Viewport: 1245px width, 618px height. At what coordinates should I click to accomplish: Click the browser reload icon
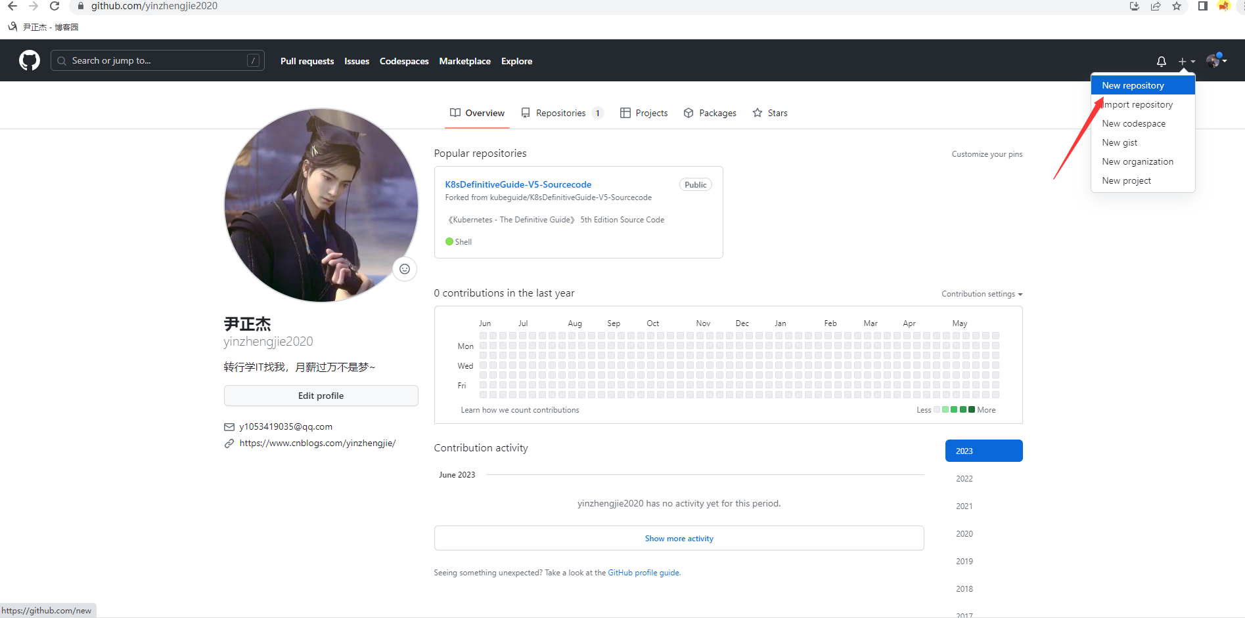(55, 6)
